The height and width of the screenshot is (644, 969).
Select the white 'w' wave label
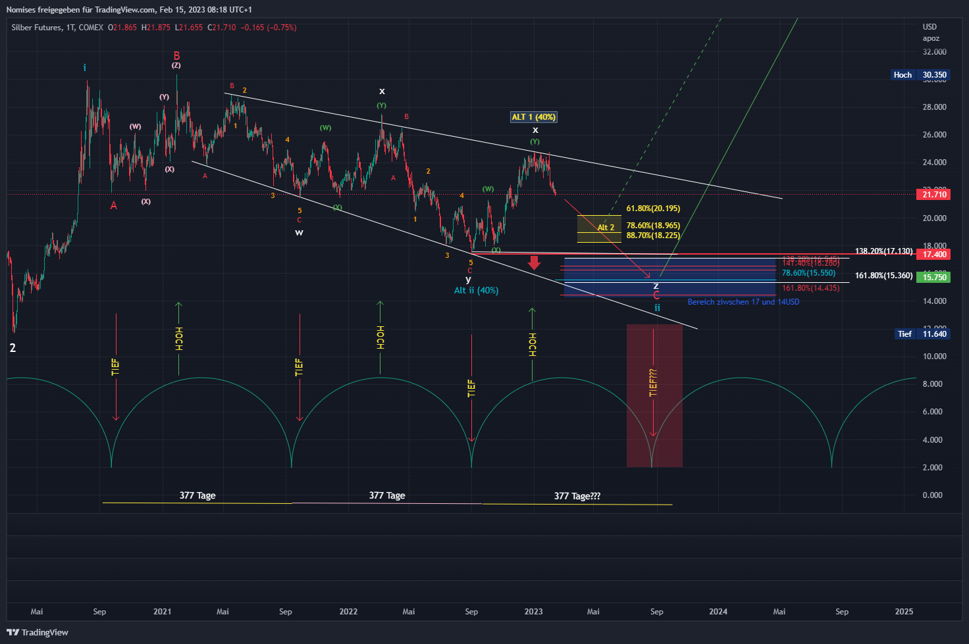[299, 232]
